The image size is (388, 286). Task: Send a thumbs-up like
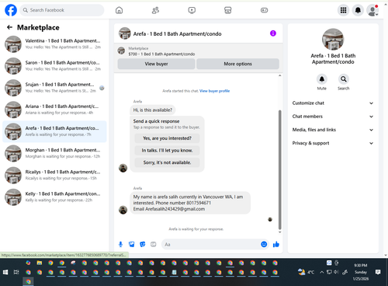pyautogui.click(x=276, y=244)
